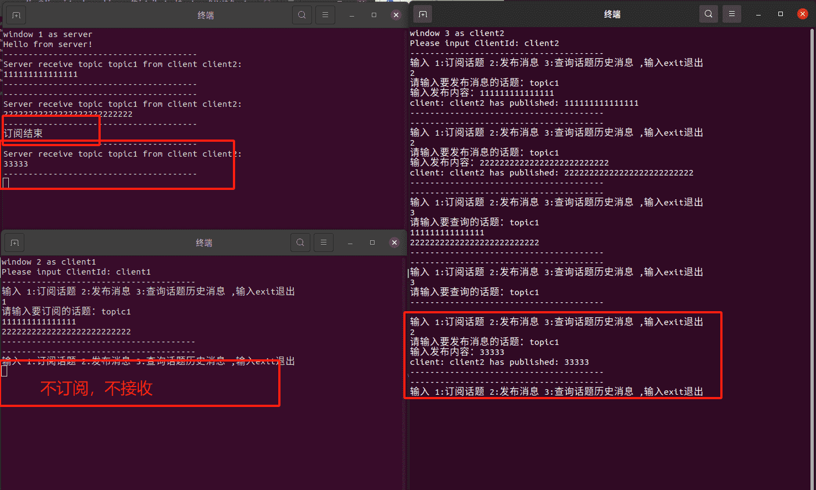The width and height of the screenshot is (816, 490).
Task: Click '请输入要订阅的话题: topic1' line
Action: coord(66,312)
